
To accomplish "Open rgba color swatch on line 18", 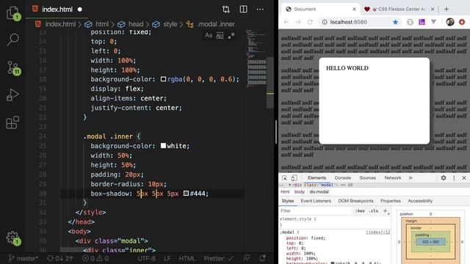I will point(163,79).
